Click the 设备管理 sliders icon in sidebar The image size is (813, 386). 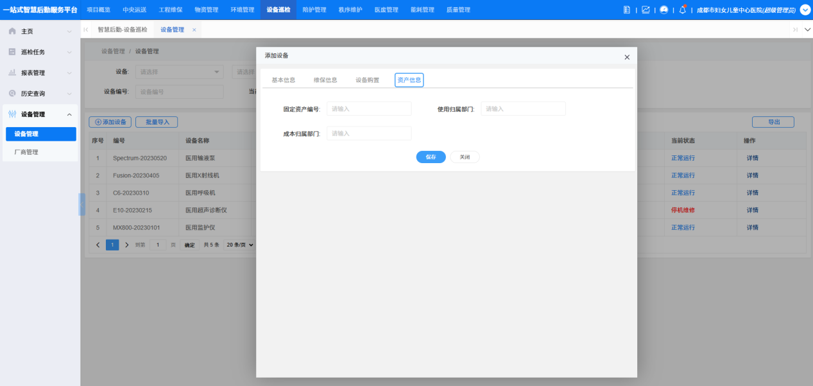[x=12, y=114]
